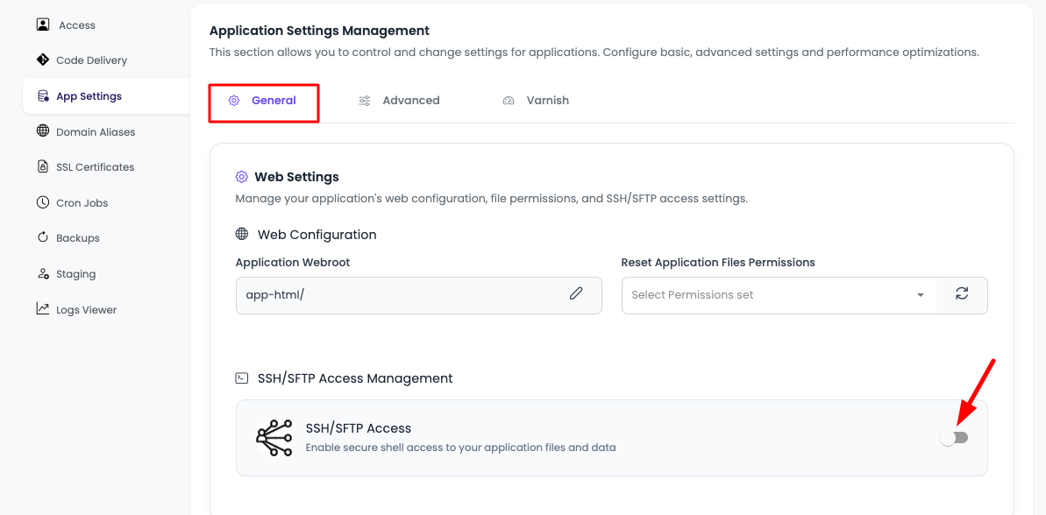
Task: Open SSL Certificates via its certificate icon
Action: (42, 166)
